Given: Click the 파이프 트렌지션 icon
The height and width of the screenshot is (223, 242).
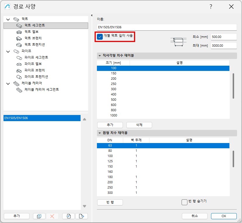Looking at the screenshot, I should click(x=19, y=77).
